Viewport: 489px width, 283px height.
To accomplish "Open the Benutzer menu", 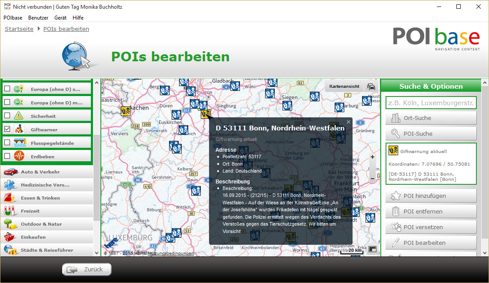I will 38,18.
